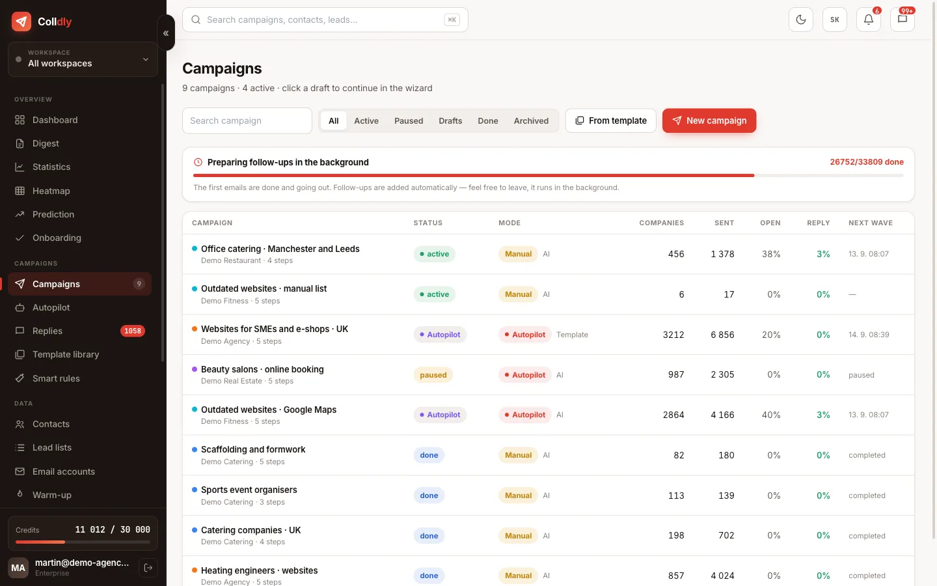This screenshot has width=937, height=586.
Task: Click the From template button
Action: point(611,120)
